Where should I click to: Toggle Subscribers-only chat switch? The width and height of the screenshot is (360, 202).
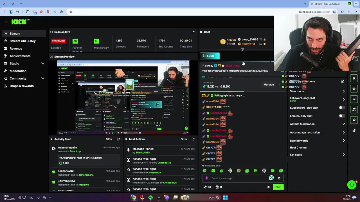tap(342, 108)
